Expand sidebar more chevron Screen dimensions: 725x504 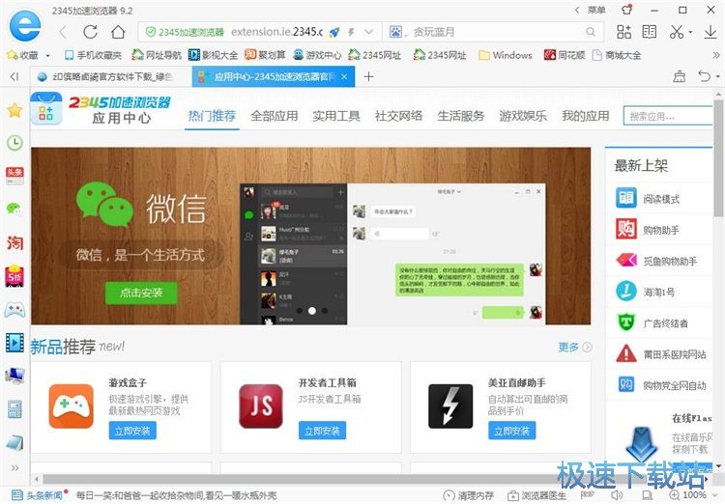14,468
